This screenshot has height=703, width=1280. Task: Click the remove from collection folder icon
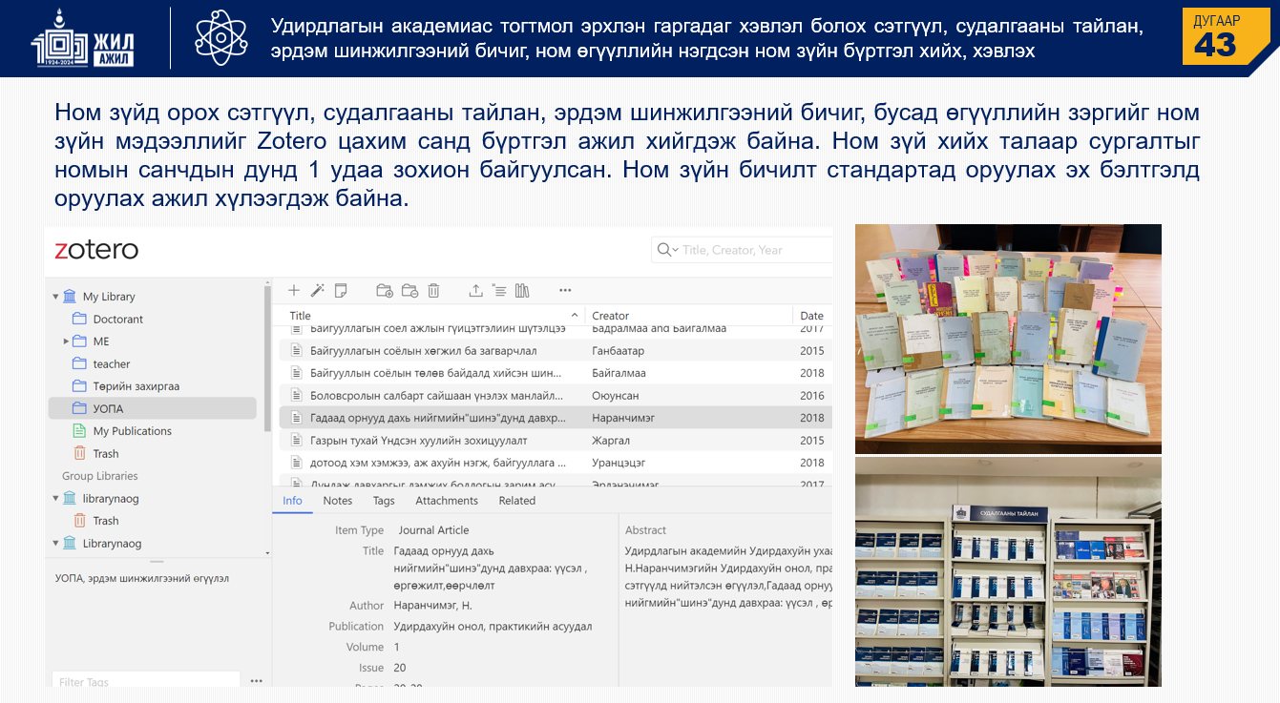pos(409,290)
